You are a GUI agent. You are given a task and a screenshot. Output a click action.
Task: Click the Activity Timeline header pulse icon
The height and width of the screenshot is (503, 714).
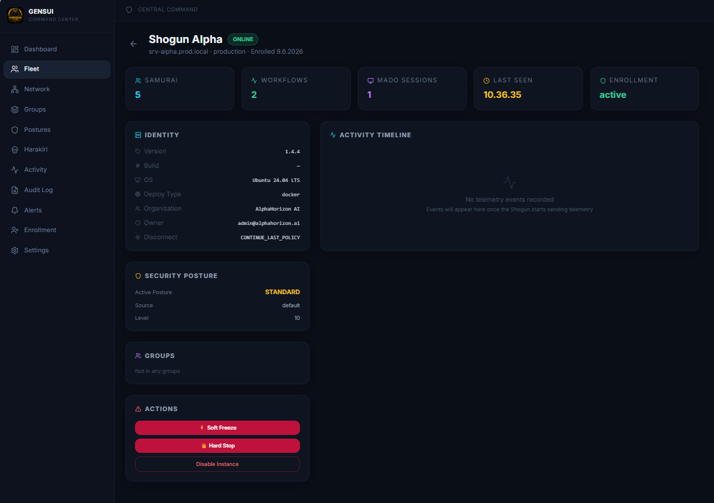(333, 135)
